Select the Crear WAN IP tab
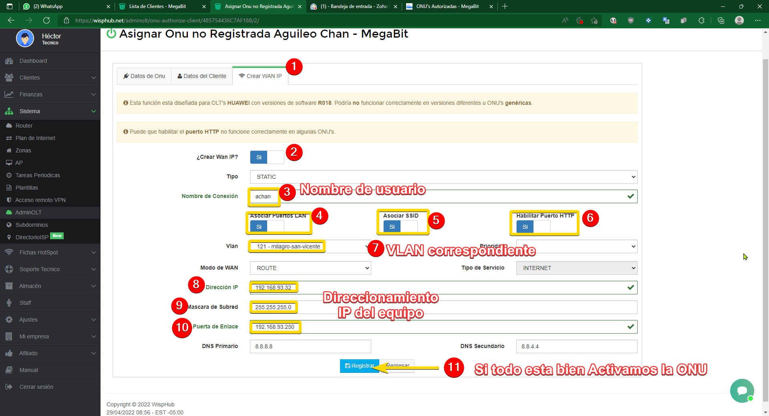The width and height of the screenshot is (769, 416). [260, 76]
